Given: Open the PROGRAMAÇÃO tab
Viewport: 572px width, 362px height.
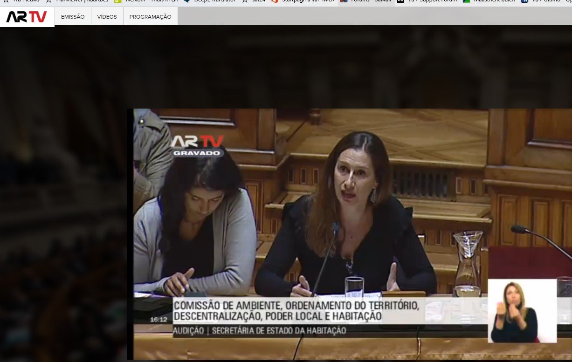Looking at the screenshot, I should (150, 17).
